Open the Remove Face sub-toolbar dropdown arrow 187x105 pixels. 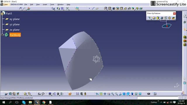175,20
